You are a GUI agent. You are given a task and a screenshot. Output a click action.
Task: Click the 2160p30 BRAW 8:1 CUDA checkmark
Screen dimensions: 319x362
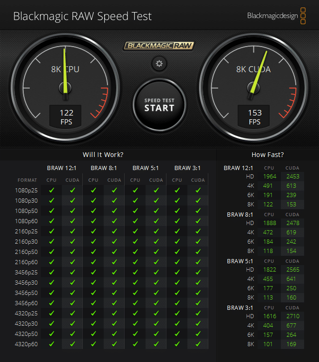[114, 241]
